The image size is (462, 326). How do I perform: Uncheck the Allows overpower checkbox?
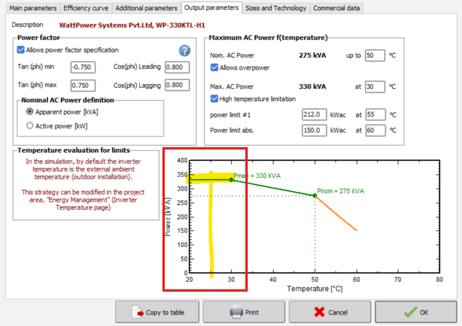[214, 68]
